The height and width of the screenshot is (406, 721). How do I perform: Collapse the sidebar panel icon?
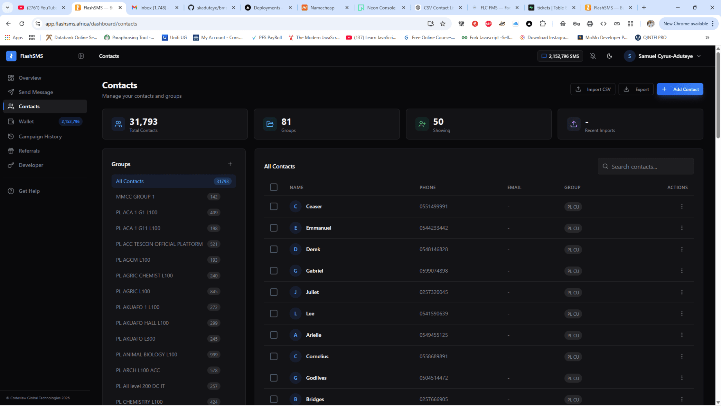tap(81, 56)
